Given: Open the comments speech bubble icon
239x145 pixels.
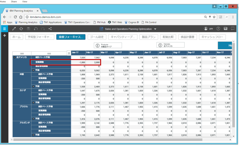Looking at the screenshot, I should tap(233, 29).
